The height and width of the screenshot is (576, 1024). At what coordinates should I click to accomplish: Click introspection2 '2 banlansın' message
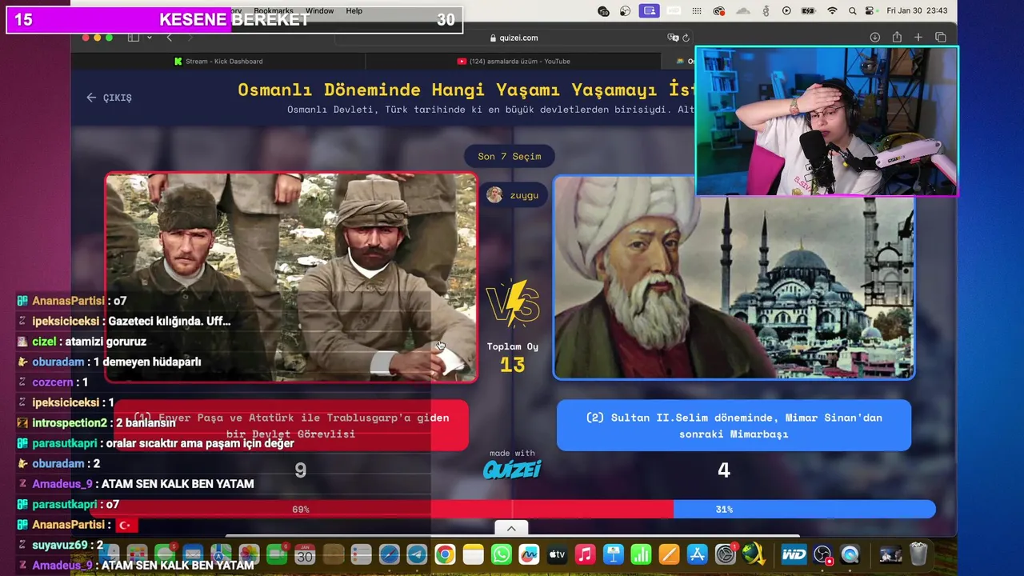click(x=97, y=422)
